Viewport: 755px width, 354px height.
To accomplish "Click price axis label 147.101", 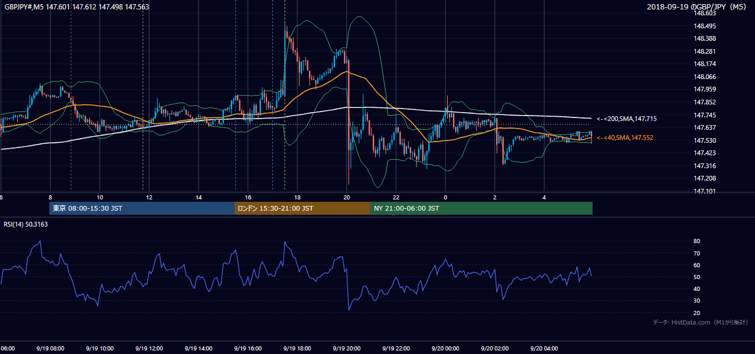I will (x=704, y=191).
